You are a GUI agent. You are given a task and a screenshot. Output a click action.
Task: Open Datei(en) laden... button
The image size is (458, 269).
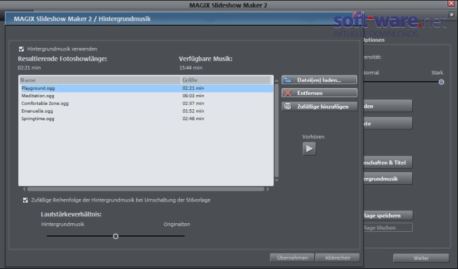(x=319, y=80)
